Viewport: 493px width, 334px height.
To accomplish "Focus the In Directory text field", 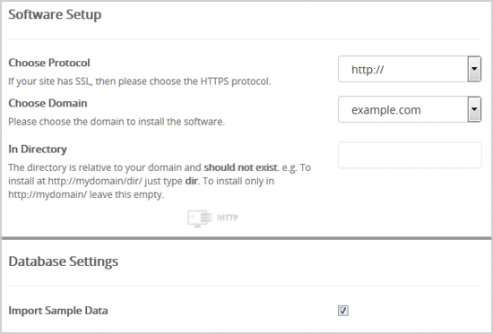I will point(410,155).
